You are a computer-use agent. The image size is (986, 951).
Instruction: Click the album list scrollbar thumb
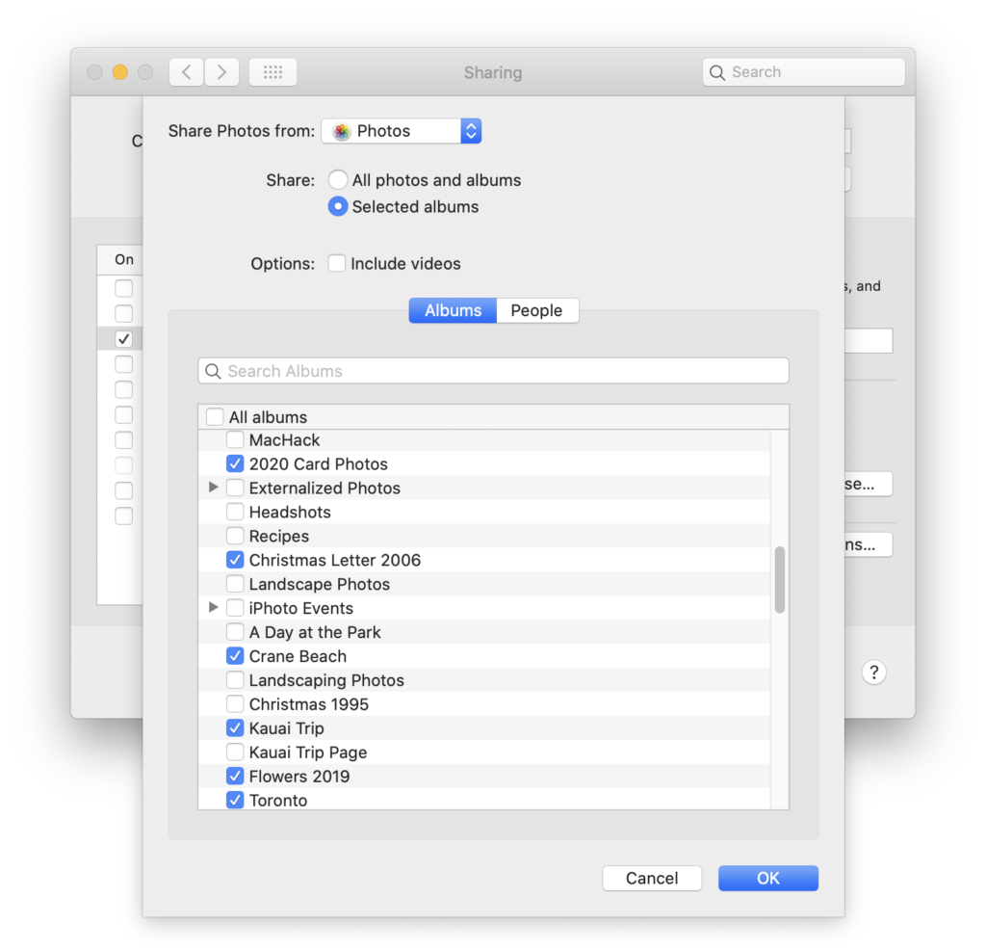[780, 579]
